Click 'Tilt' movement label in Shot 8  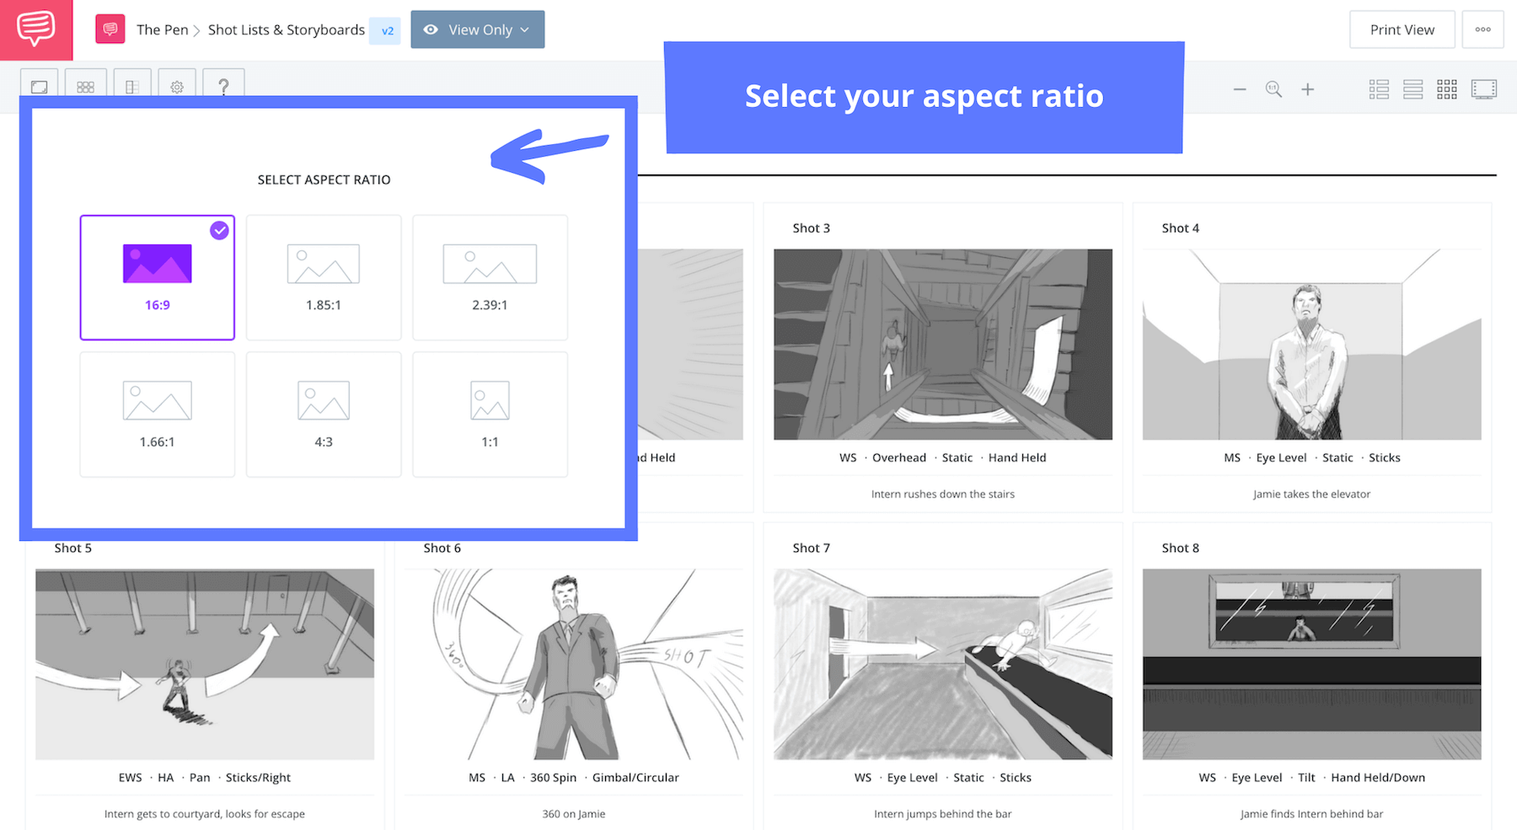click(x=1306, y=778)
